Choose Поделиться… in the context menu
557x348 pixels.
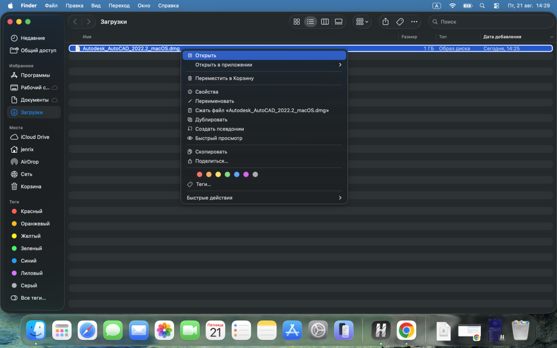[x=264, y=161]
